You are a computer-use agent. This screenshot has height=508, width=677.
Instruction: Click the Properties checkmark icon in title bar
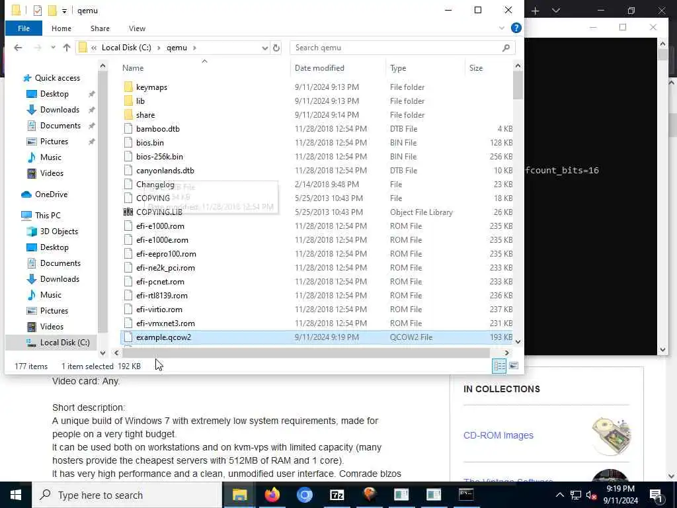(38, 11)
